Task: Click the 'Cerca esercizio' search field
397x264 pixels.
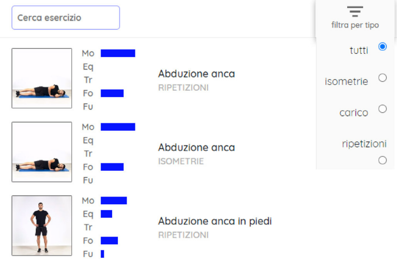Action: (66, 18)
